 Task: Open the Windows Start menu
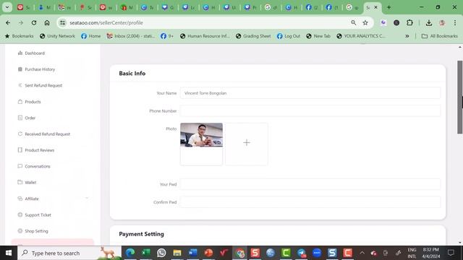(9, 253)
